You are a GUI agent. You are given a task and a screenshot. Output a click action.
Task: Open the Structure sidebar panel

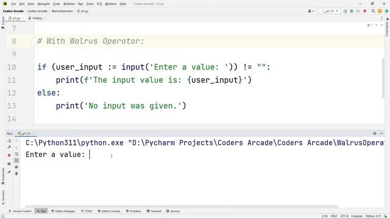tap(2, 197)
